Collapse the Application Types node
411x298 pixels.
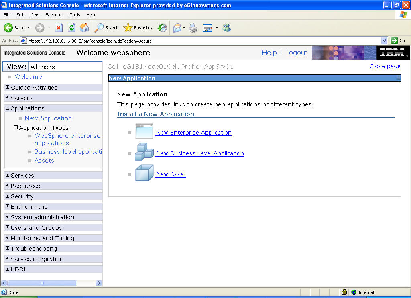tap(16, 127)
